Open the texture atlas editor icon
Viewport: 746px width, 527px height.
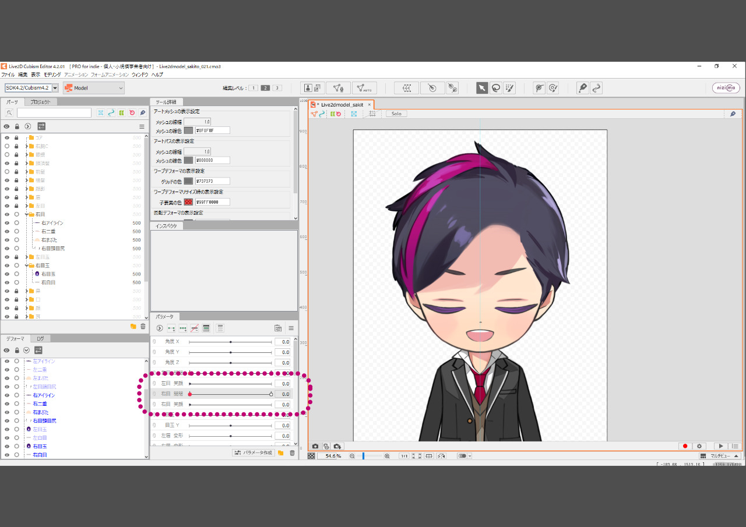(313, 88)
